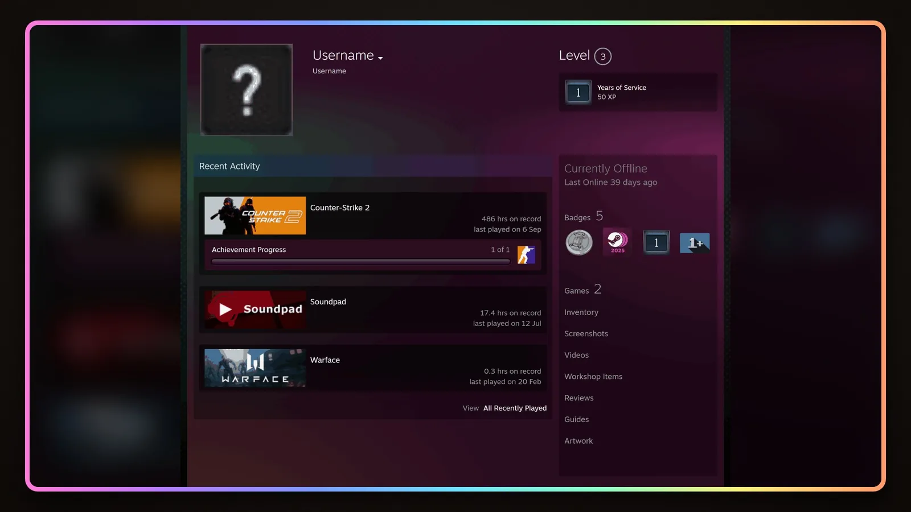Open the Inventory page

point(581,312)
